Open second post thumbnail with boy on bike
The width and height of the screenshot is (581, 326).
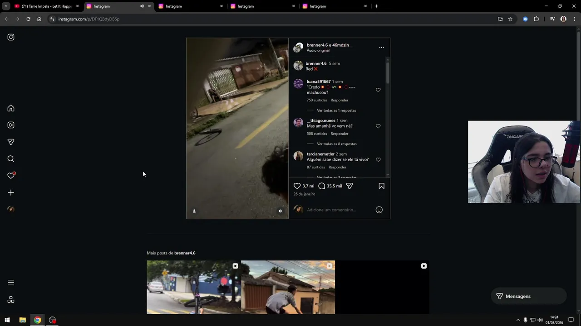(x=288, y=287)
